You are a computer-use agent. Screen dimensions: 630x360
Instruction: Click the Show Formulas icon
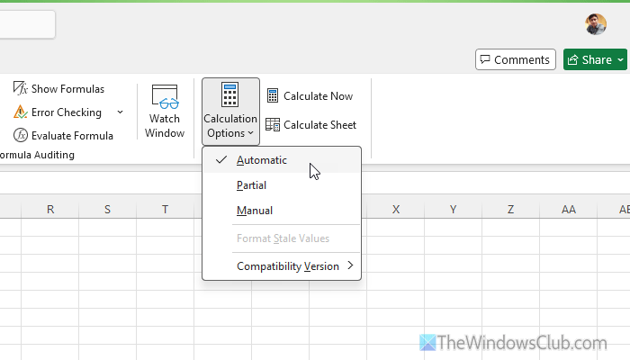21,89
